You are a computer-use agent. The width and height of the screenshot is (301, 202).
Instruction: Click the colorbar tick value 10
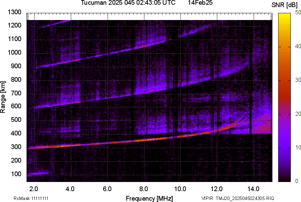tap(298, 147)
